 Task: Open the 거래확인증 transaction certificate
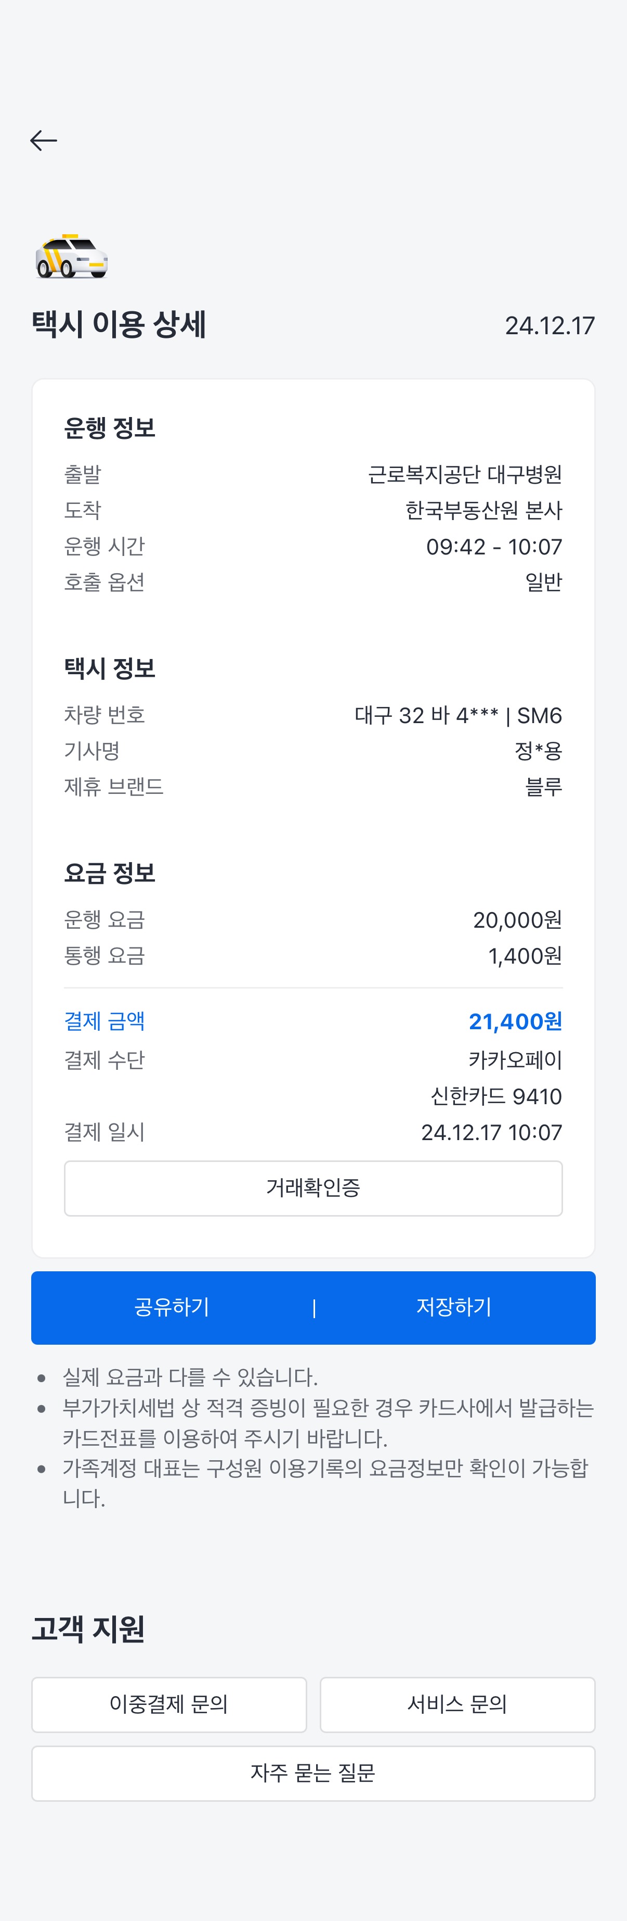tap(313, 1188)
